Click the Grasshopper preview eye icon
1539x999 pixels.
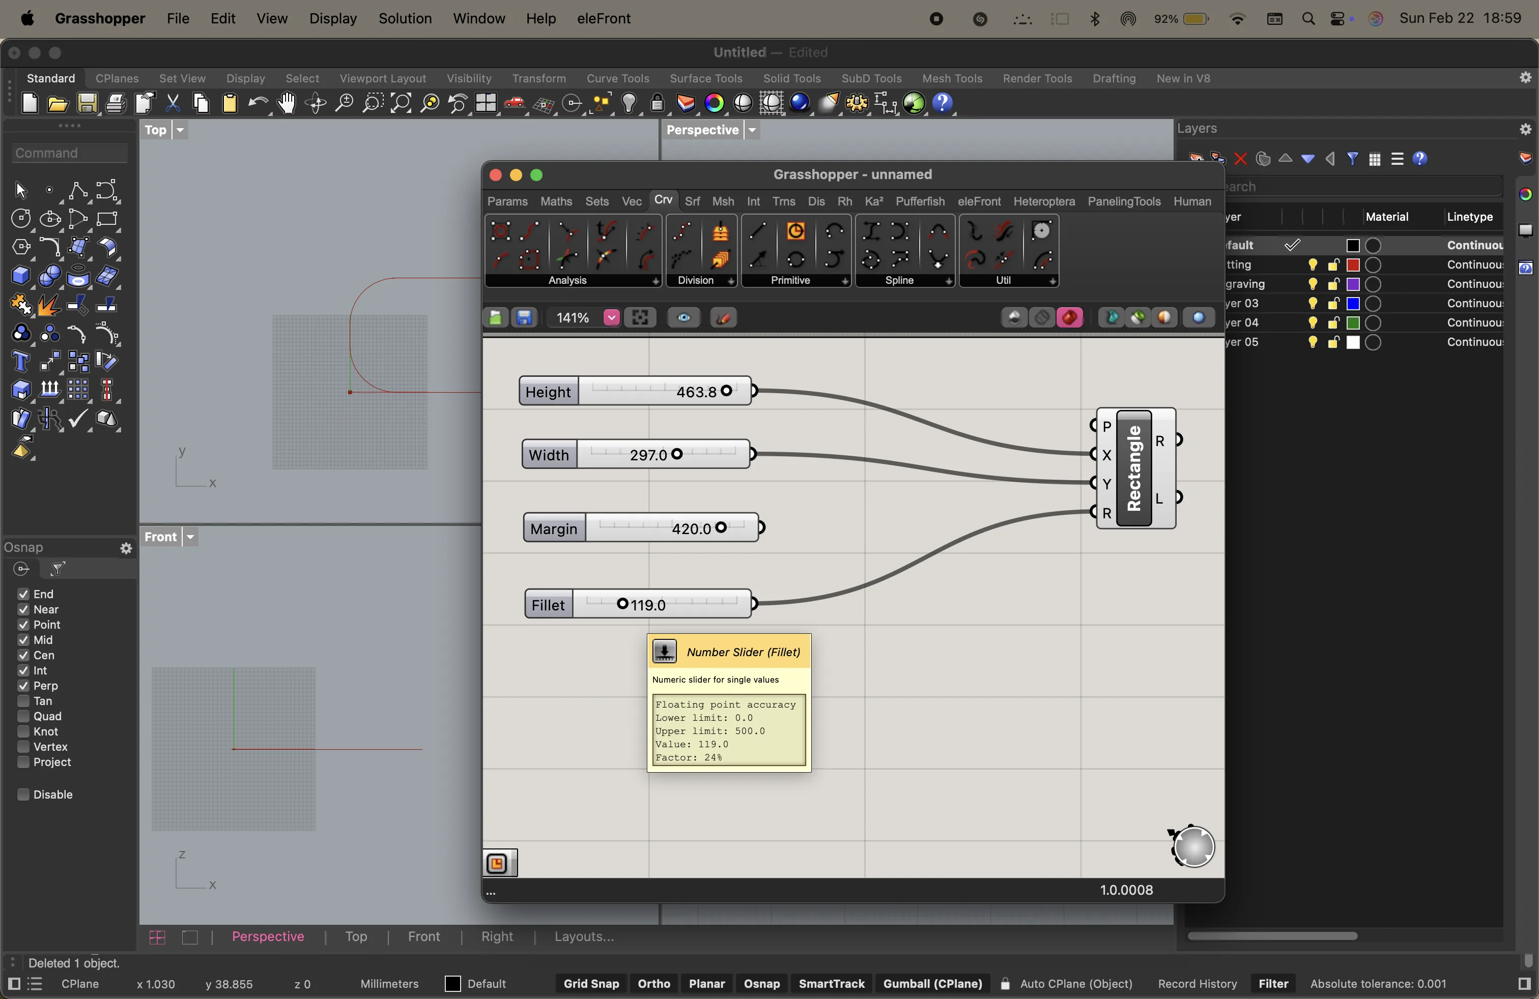[x=683, y=317]
